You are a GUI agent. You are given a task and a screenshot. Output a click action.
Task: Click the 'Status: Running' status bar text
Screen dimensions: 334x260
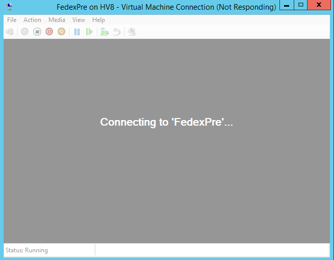coord(27,250)
